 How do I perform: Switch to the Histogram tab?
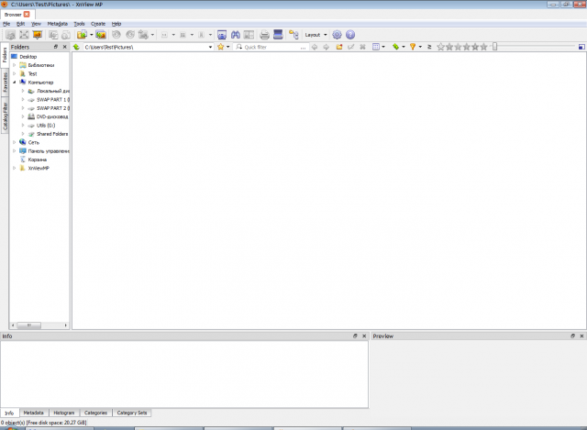tap(64, 413)
